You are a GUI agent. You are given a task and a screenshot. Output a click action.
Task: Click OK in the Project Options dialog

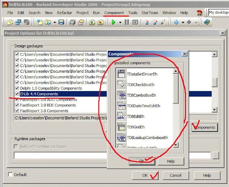[145, 175]
